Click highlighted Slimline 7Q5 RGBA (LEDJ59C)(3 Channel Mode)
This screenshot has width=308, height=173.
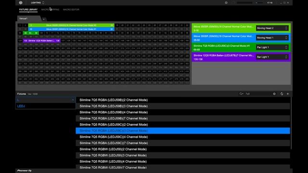pyautogui.click(x=183, y=131)
